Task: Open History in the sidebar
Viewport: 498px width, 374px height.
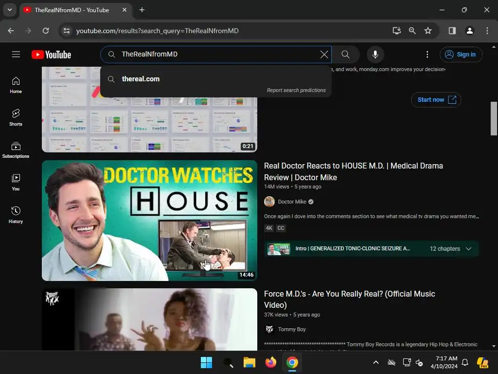Action: pos(16,215)
